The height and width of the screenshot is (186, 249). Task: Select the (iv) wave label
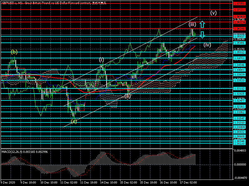[207, 45]
